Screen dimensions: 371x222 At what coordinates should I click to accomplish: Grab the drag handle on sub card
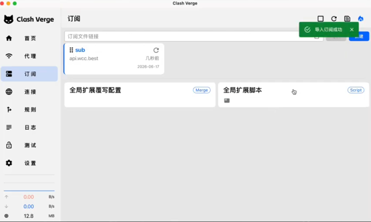coord(71,50)
